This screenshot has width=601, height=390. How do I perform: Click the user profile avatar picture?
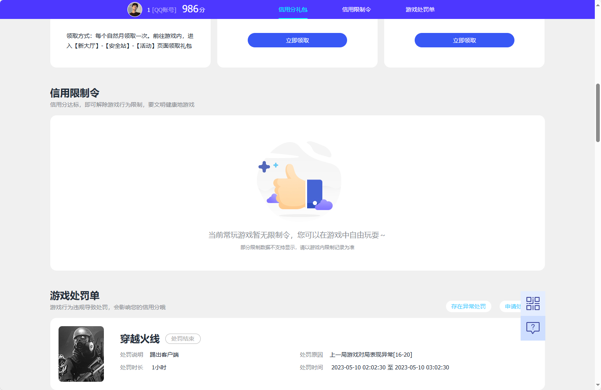(x=134, y=9)
